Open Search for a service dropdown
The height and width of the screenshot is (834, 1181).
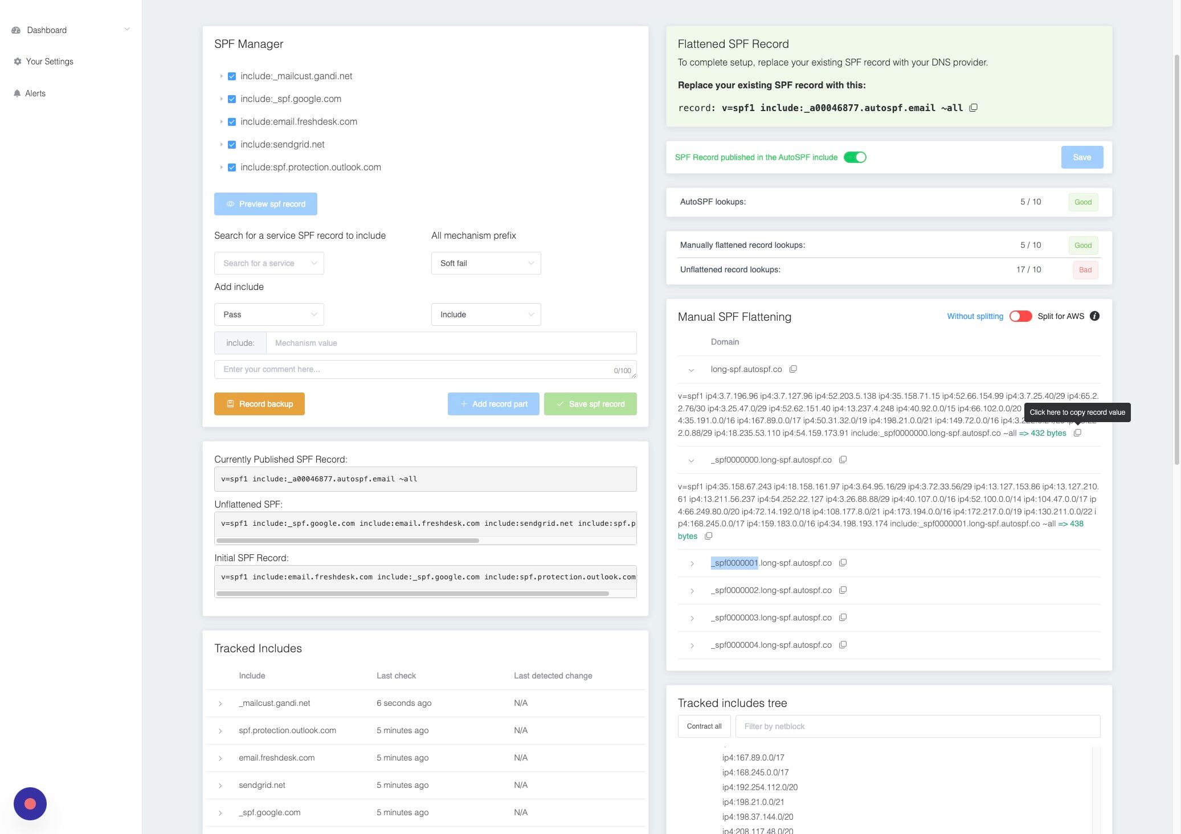pyautogui.click(x=269, y=263)
